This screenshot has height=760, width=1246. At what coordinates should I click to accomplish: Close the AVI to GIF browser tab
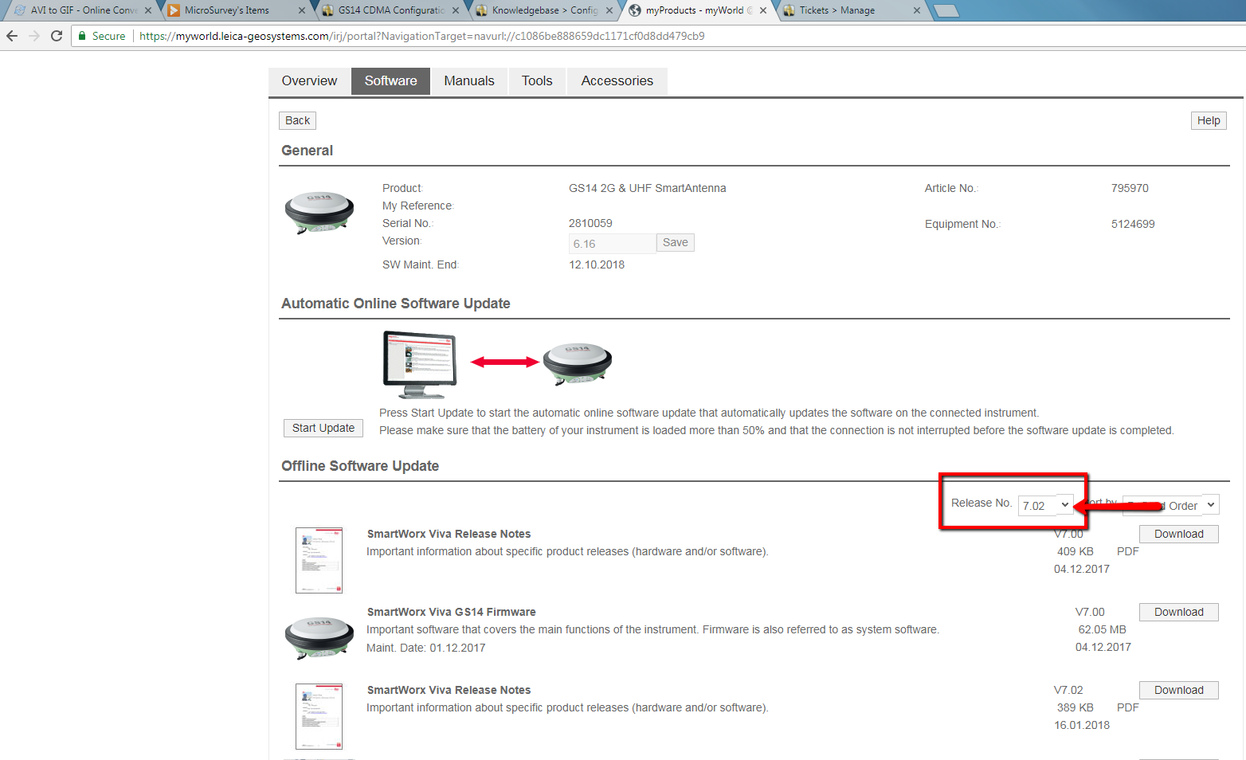click(x=148, y=10)
